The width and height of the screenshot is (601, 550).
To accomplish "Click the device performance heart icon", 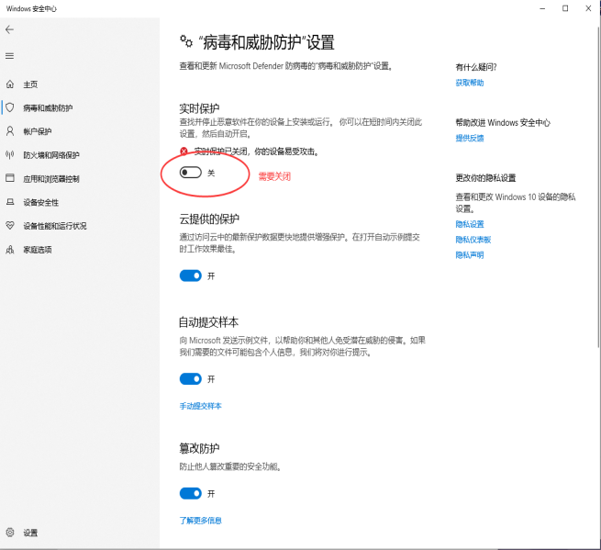I will (10, 226).
